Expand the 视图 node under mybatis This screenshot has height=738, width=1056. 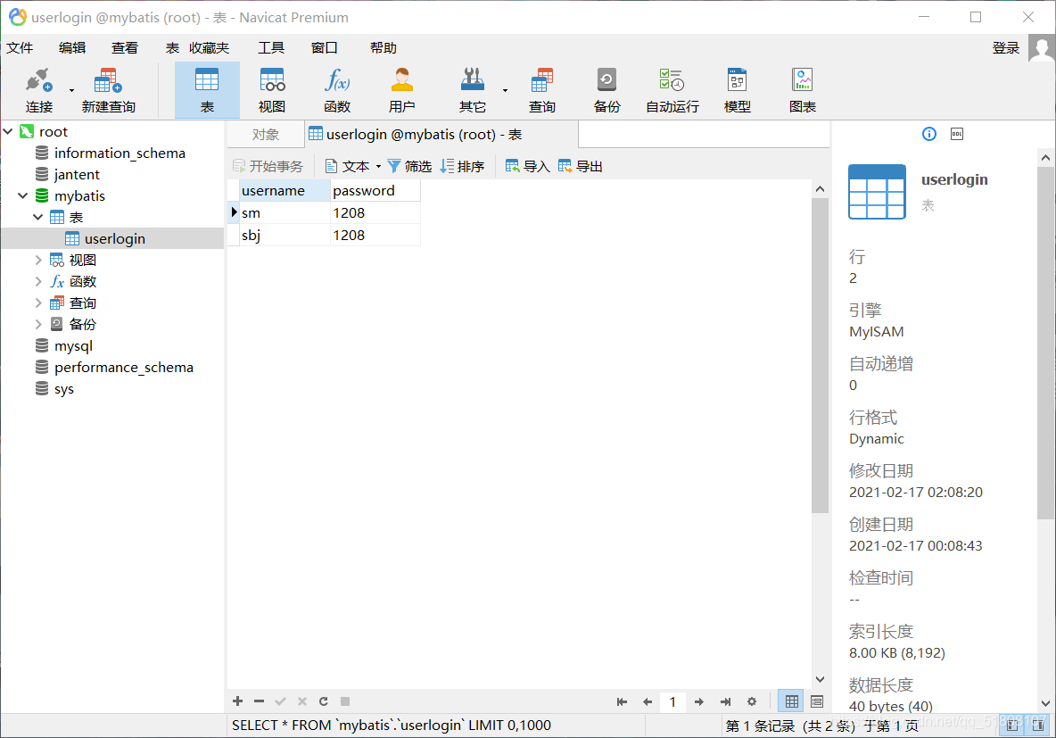pos(37,260)
